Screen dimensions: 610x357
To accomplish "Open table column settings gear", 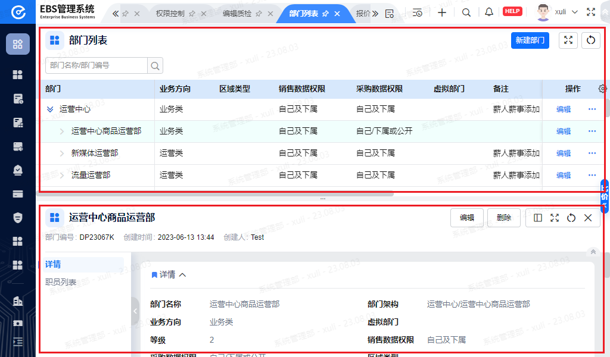I will 602,89.
